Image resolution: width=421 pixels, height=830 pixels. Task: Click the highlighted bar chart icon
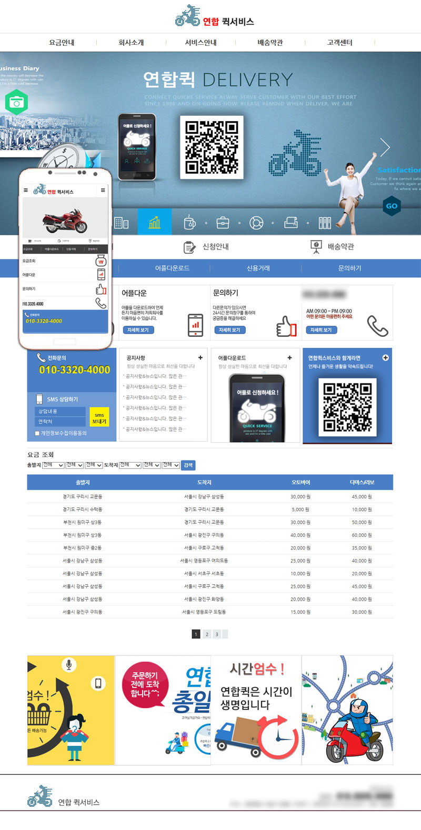pos(154,223)
